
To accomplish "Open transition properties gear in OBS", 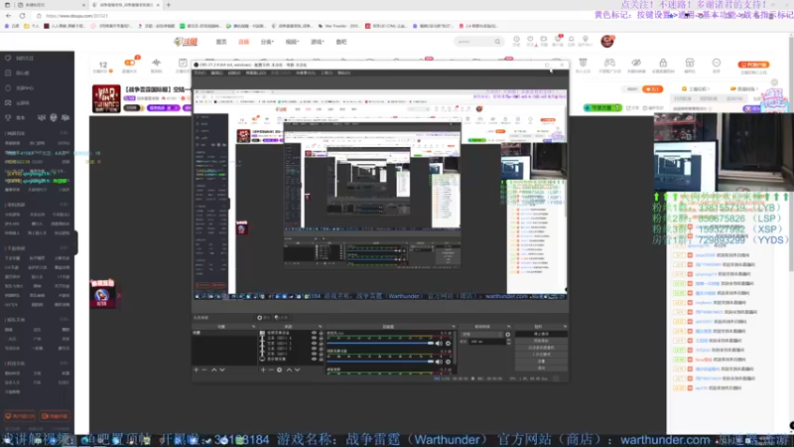I will tap(508, 335).
